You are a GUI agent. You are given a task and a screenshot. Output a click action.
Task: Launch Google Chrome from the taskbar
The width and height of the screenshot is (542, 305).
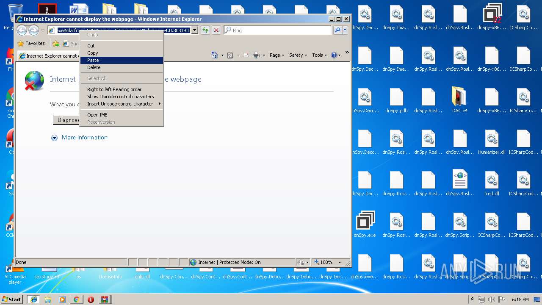[x=76, y=299]
